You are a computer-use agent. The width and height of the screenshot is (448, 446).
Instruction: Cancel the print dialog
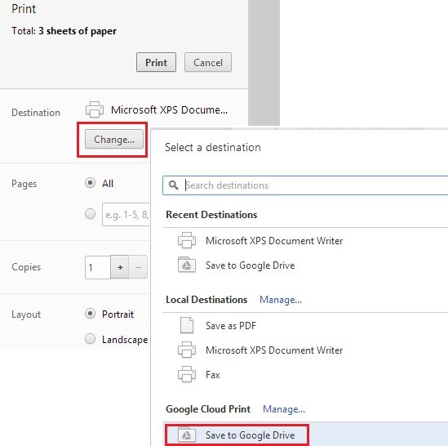pyautogui.click(x=208, y=62)
